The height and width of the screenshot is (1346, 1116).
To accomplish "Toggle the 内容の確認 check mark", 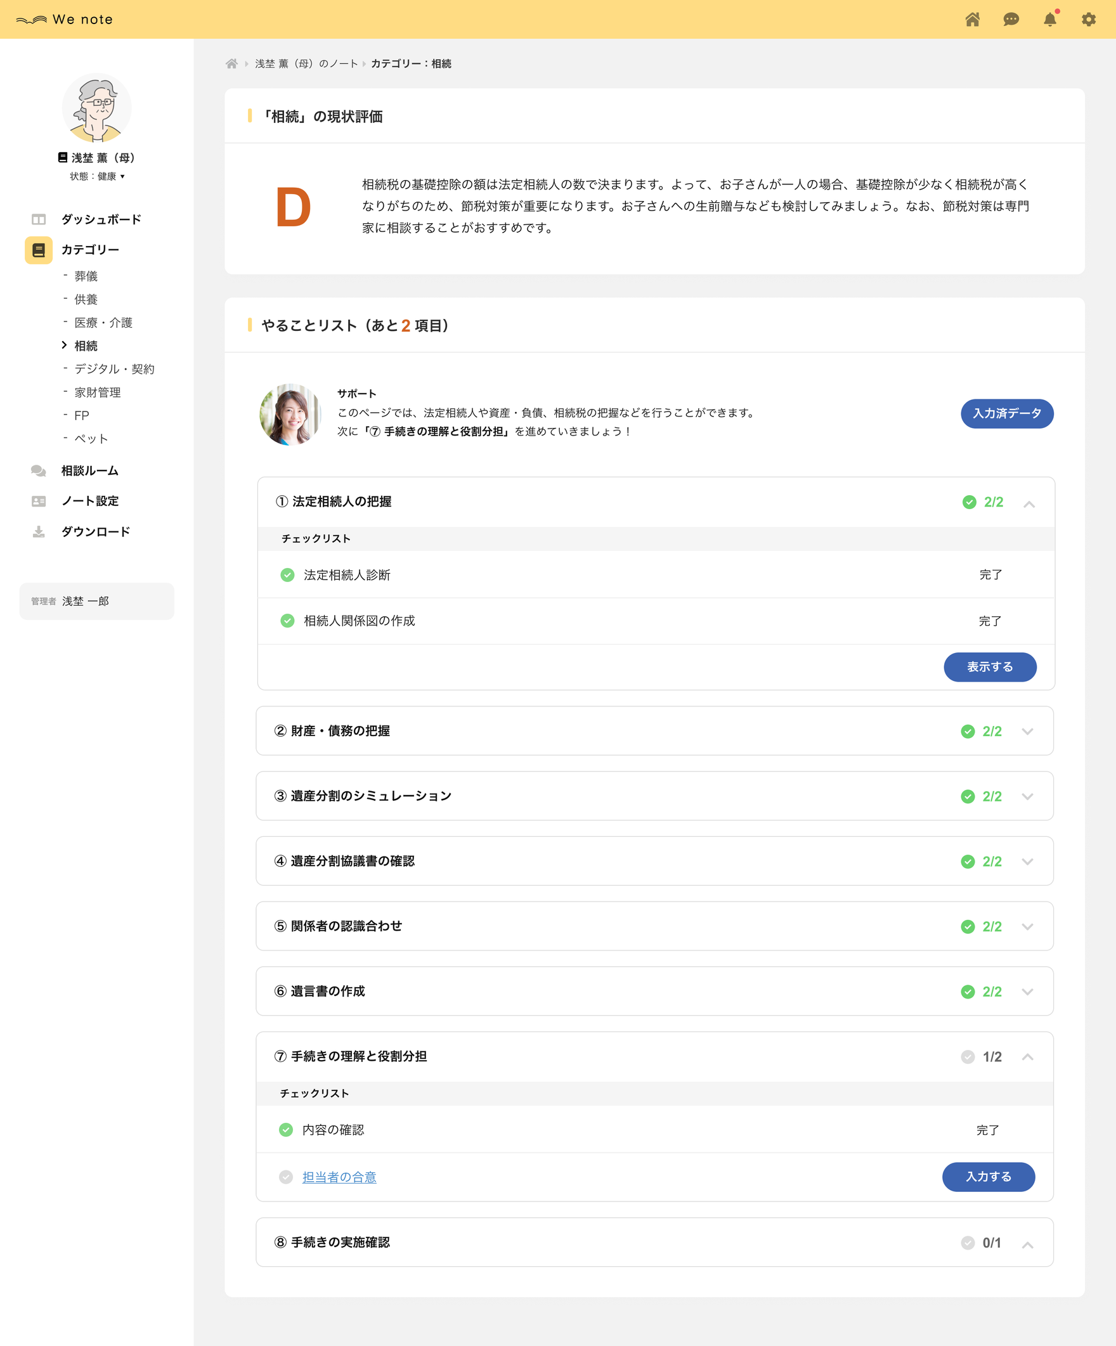I will tap(286, 1129).
